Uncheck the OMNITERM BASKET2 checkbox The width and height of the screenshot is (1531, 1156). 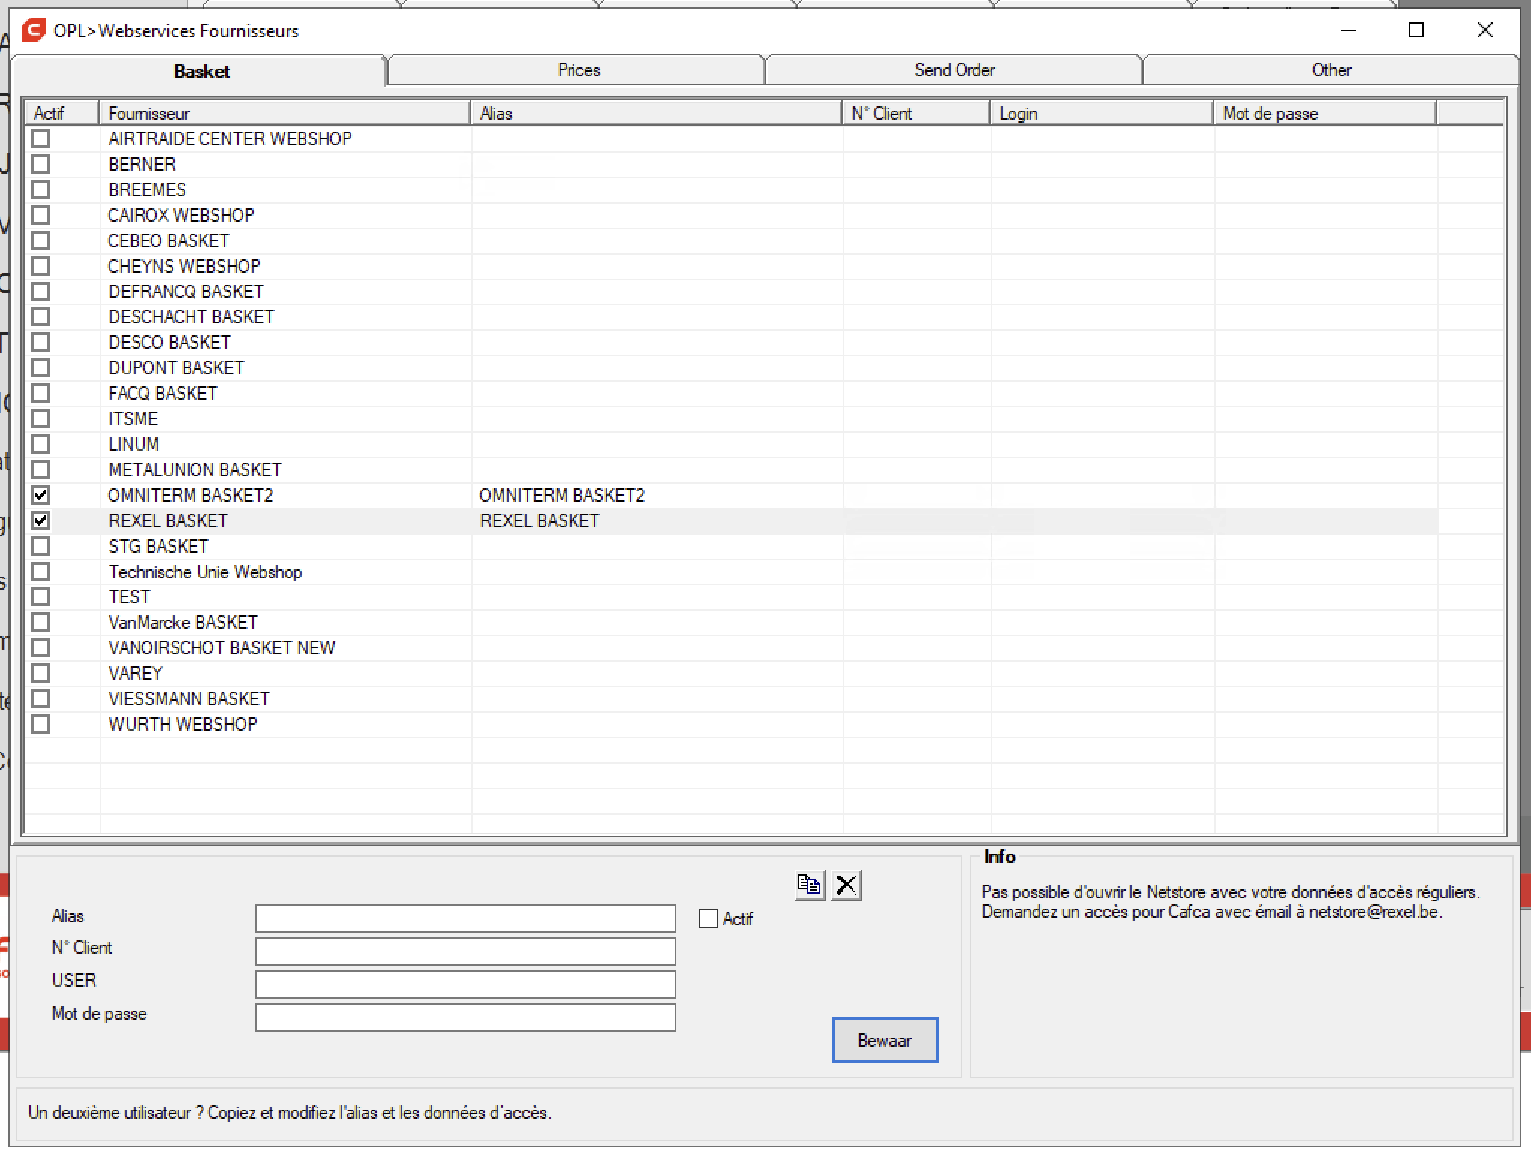coord(40,495)
